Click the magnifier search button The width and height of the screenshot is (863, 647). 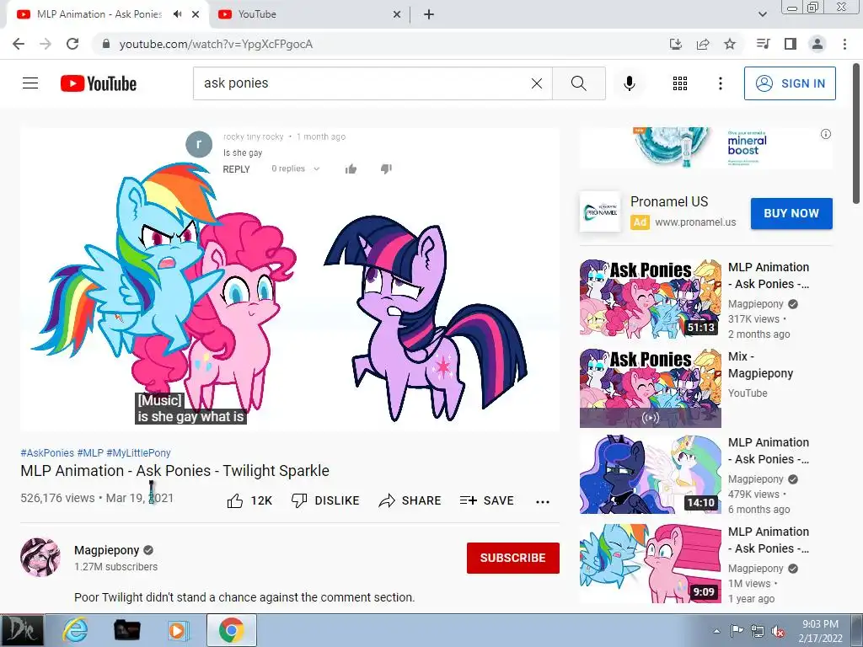[x=578, y=83]
